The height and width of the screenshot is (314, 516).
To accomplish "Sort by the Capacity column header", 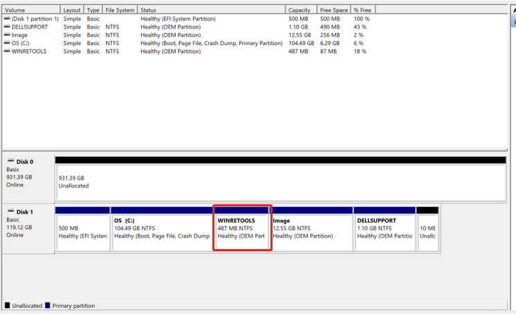I will [301, 10].
